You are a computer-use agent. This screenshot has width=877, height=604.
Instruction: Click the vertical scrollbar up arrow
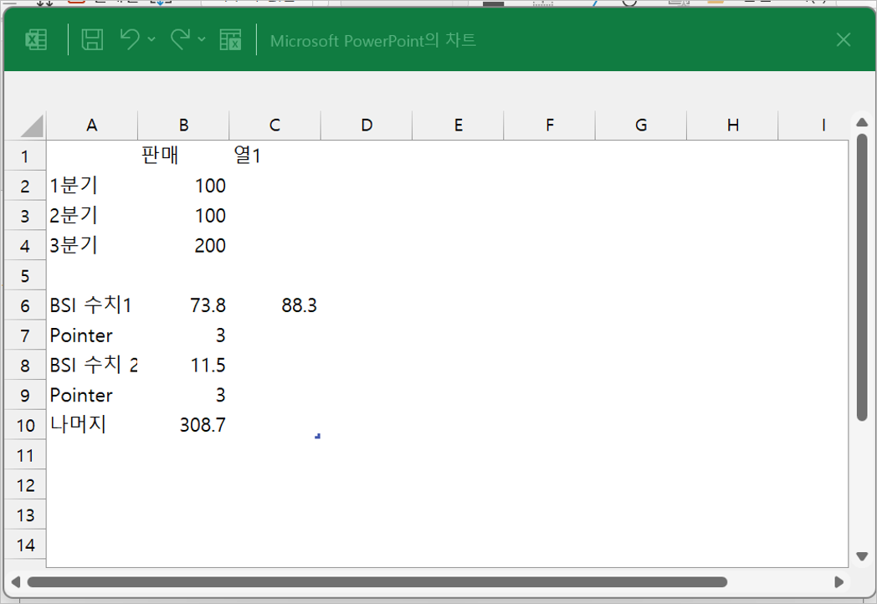(863, 121)
